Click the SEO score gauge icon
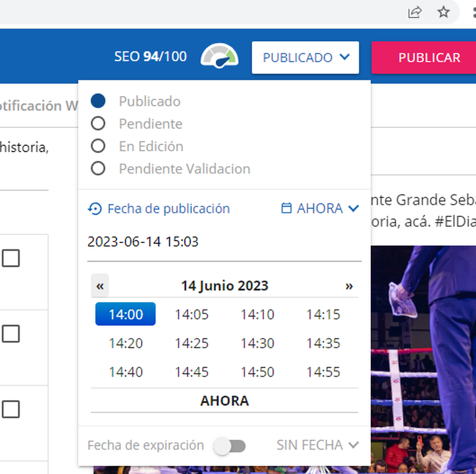 [x=219, y=56]
